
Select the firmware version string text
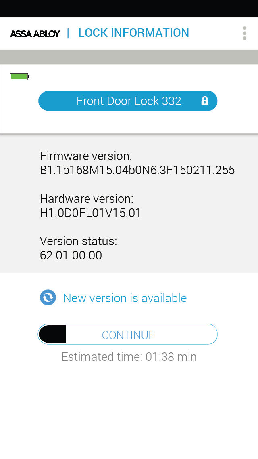[x=137, y=170]
